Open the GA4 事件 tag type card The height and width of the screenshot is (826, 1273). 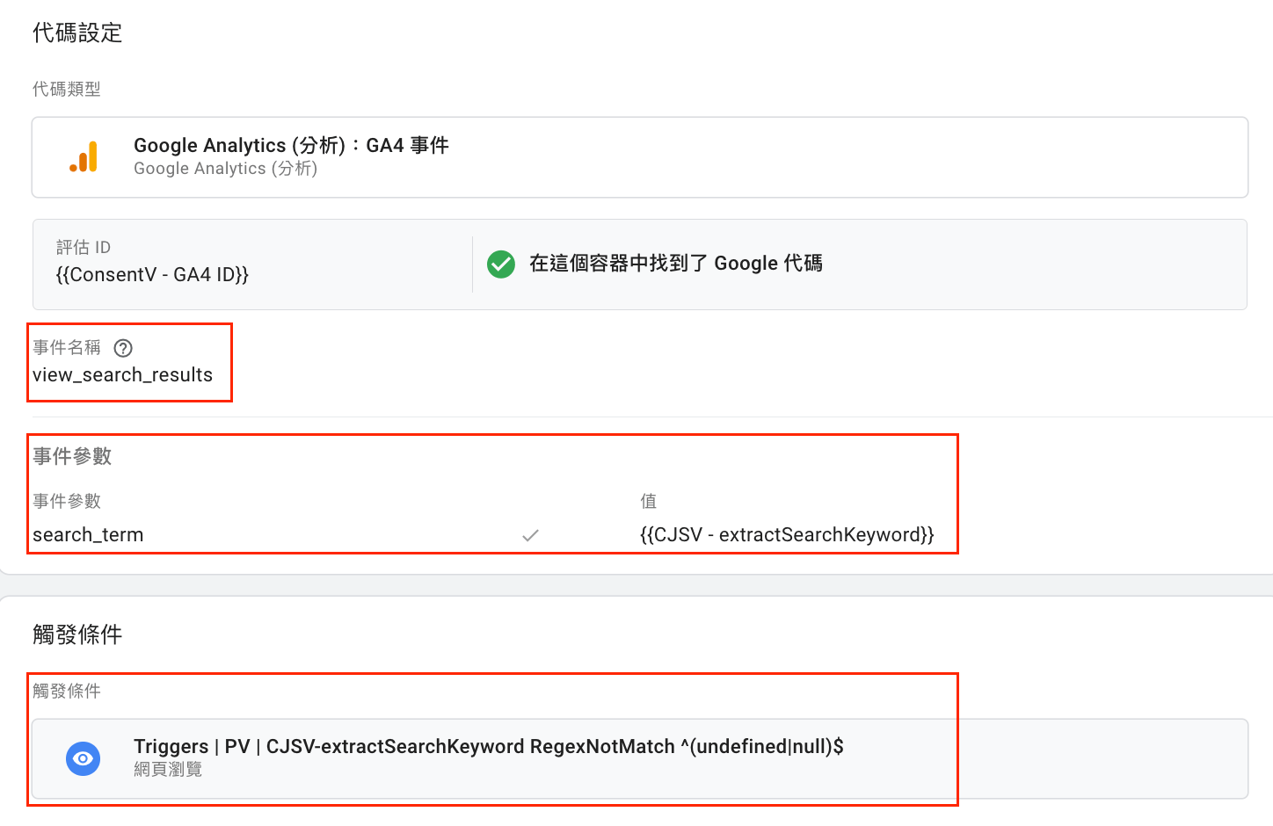[x=640, y=157]
